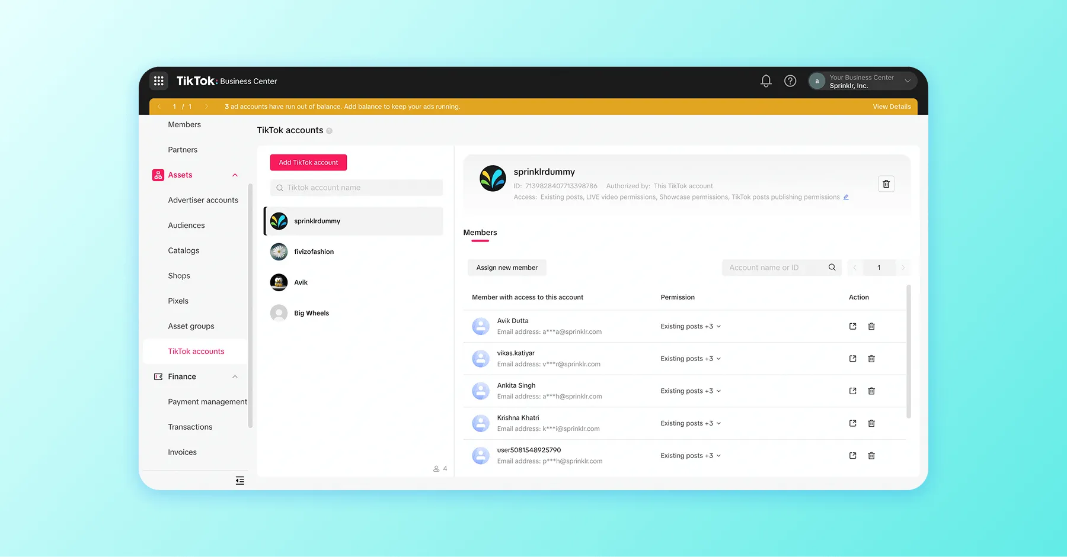The width and height of the screenshot is (1067, 557).
Task: Open user5081548925790's member details icon
Action: 852,456
